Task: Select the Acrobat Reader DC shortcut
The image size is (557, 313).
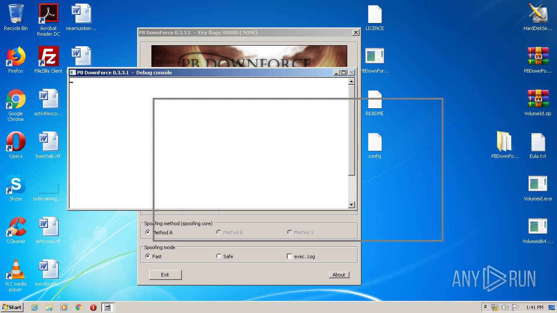Action: [48, 20]
